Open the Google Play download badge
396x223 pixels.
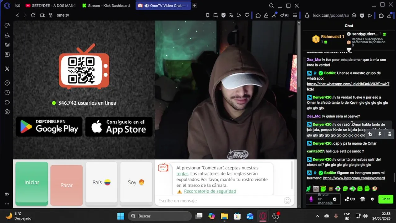(49, 127)
